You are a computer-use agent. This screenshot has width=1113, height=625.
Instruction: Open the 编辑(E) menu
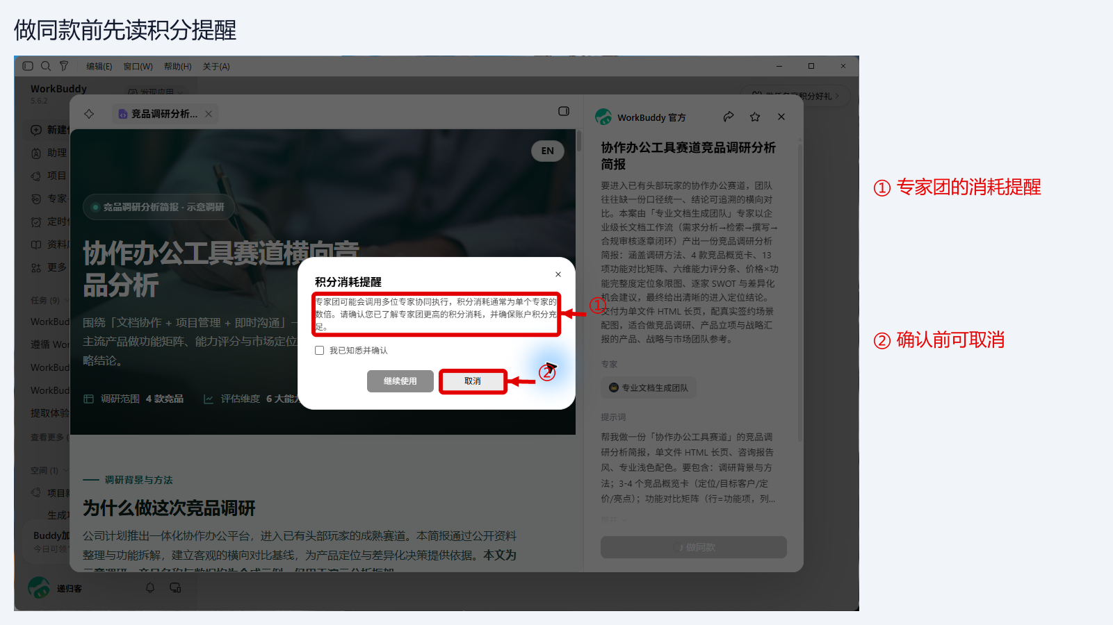pos(99,67)
